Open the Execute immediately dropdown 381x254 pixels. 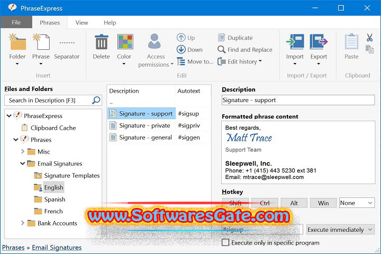click(340, 230)
